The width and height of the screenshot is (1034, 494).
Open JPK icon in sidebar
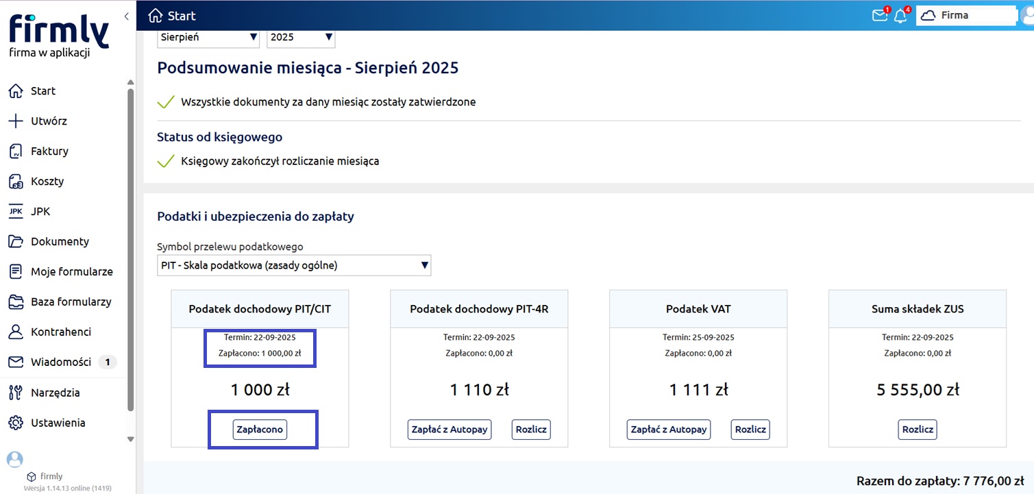[x=16, y=212]
